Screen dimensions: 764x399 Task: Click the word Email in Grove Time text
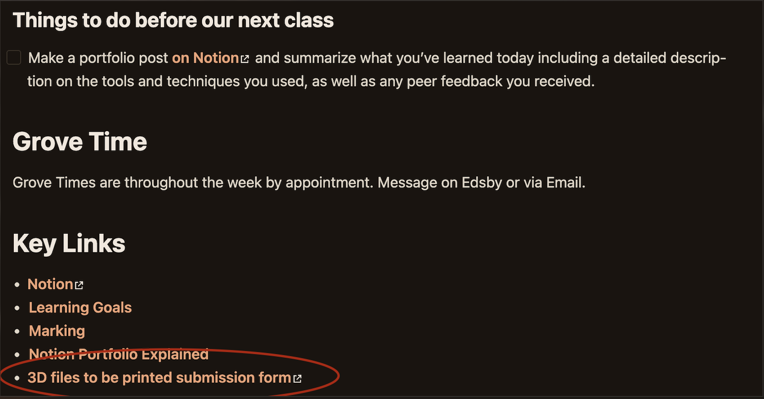coord(566,183)
